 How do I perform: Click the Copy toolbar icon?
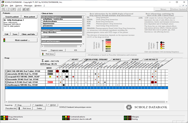(x=10, y=9)
